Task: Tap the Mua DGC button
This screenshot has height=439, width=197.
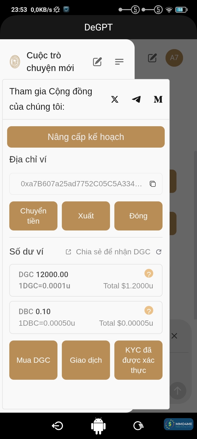Action: click(33, 360)
